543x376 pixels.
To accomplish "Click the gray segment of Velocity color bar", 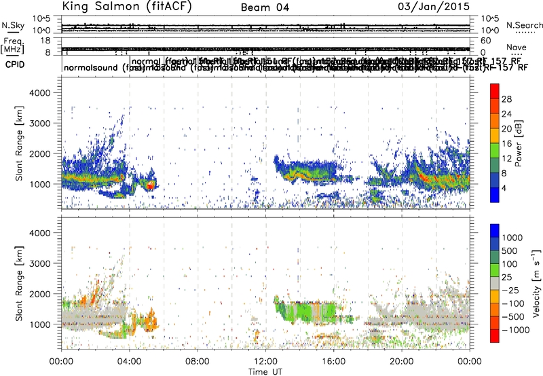I will pyautogui.click(x=495, y=283).
